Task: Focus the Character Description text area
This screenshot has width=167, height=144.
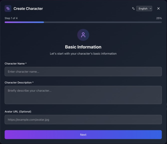Action: 83,95
